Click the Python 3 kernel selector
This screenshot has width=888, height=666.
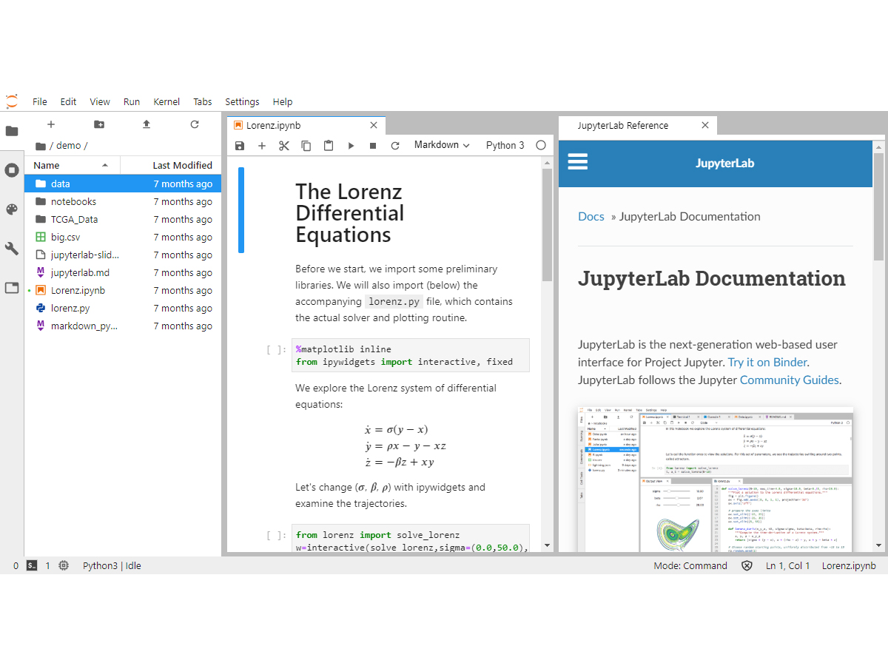click(505, 145)
